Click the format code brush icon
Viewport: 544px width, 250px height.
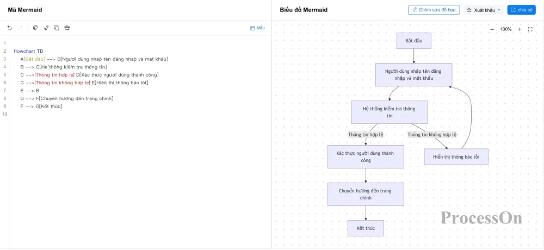click(46, 28)
